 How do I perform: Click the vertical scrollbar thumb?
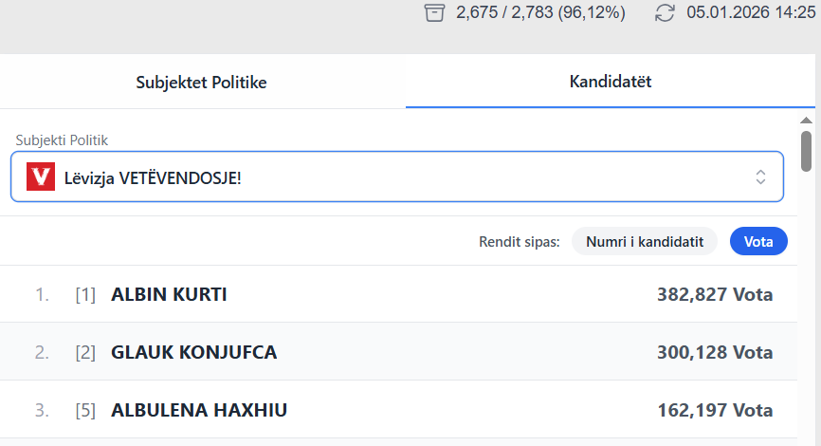tap(807, 150)
